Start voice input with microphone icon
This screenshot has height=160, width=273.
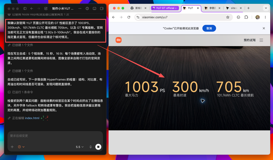[x=90, y=147]
